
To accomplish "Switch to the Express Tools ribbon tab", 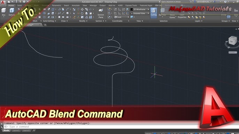I will click(131, 5).
